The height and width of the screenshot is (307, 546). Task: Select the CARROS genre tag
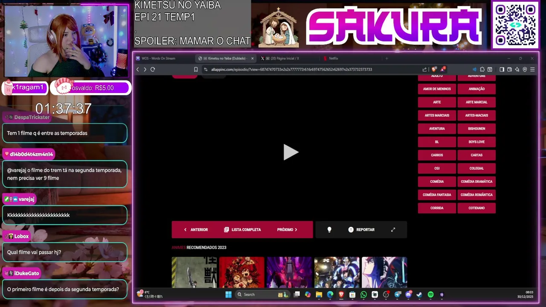click(x=437, y=155)
